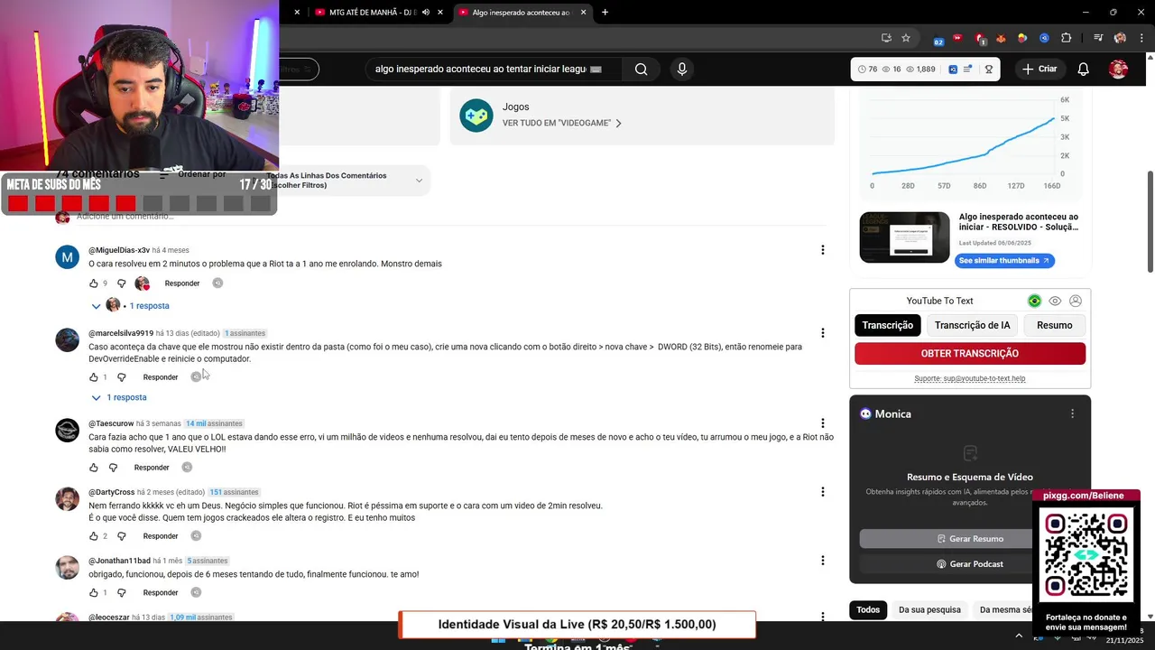1155x650 pixels.
Task: Click 'See similar thumbnails' button
Action: 1004,261
